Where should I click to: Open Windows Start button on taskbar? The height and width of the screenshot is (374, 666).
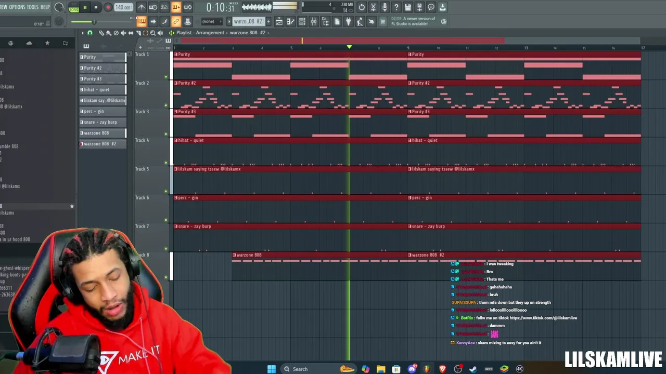[x=271, y=369]
